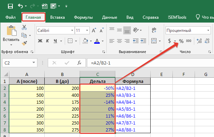Open the Число dialog launcher
This screenshot has height=137, width=214.
[x=209, y=52]
